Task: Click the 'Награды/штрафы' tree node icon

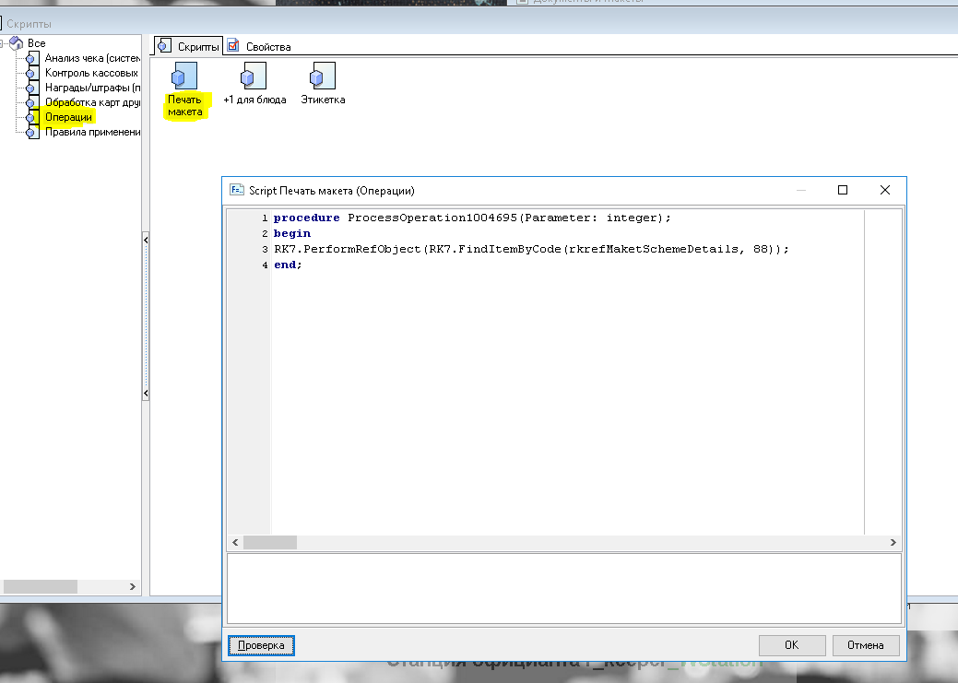Action: (32, 88)
